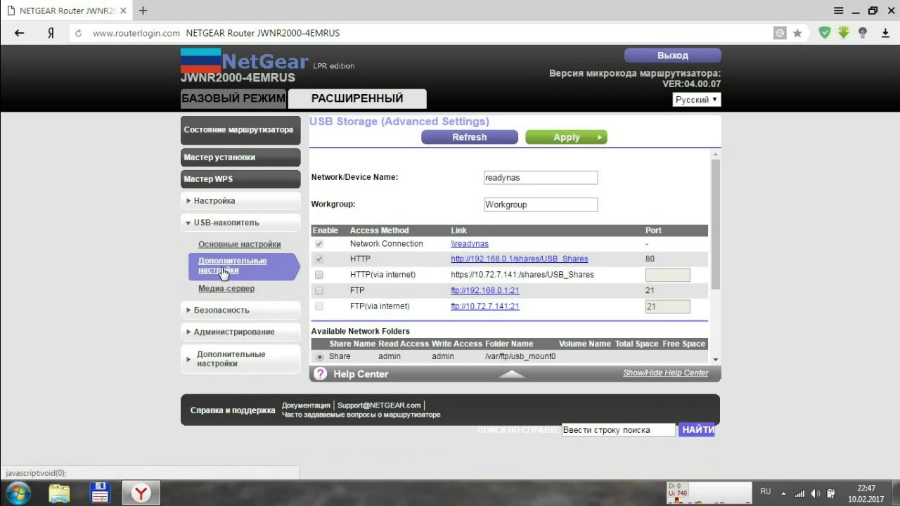The width and height of the screenshot is (900, 506).
Task: Open the Русский language dropdown
Action: pyautogui.click(x=696, y=100)
